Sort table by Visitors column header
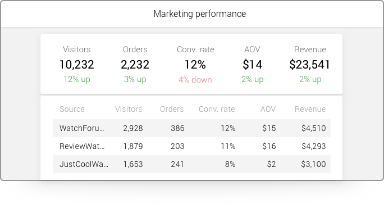 point(129,109)
